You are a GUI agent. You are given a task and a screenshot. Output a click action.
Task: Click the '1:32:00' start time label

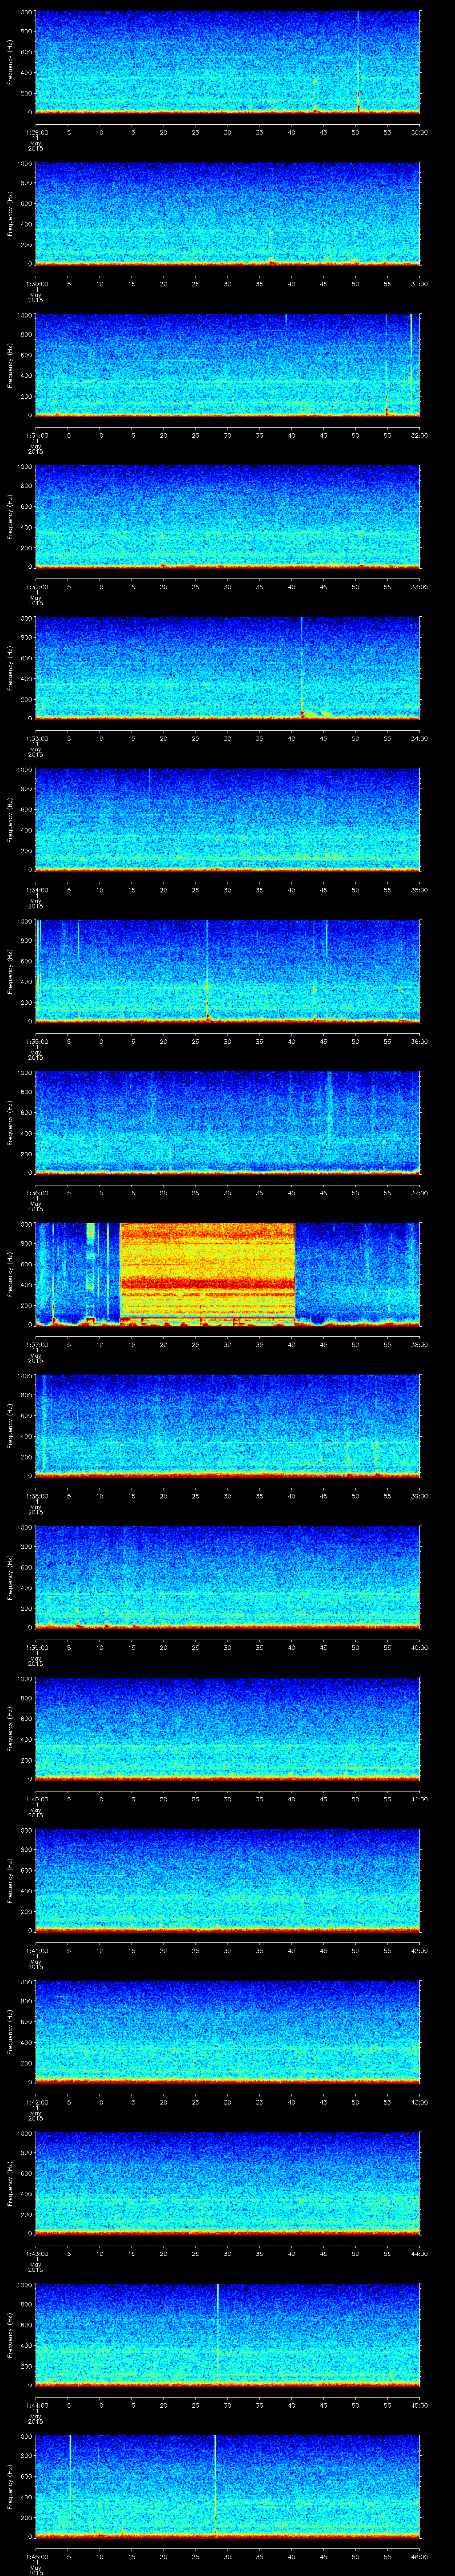36,587
